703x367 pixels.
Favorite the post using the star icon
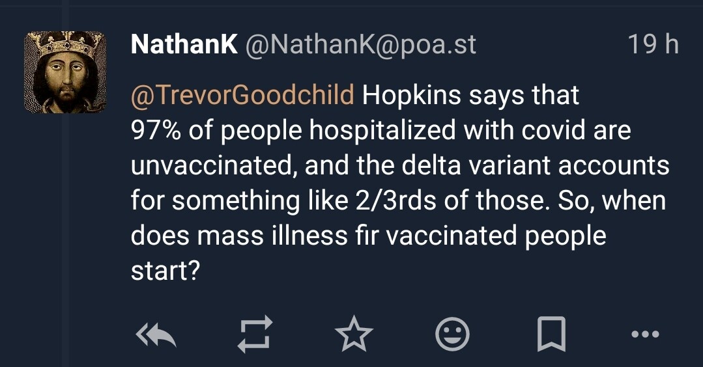pos(354,335)
